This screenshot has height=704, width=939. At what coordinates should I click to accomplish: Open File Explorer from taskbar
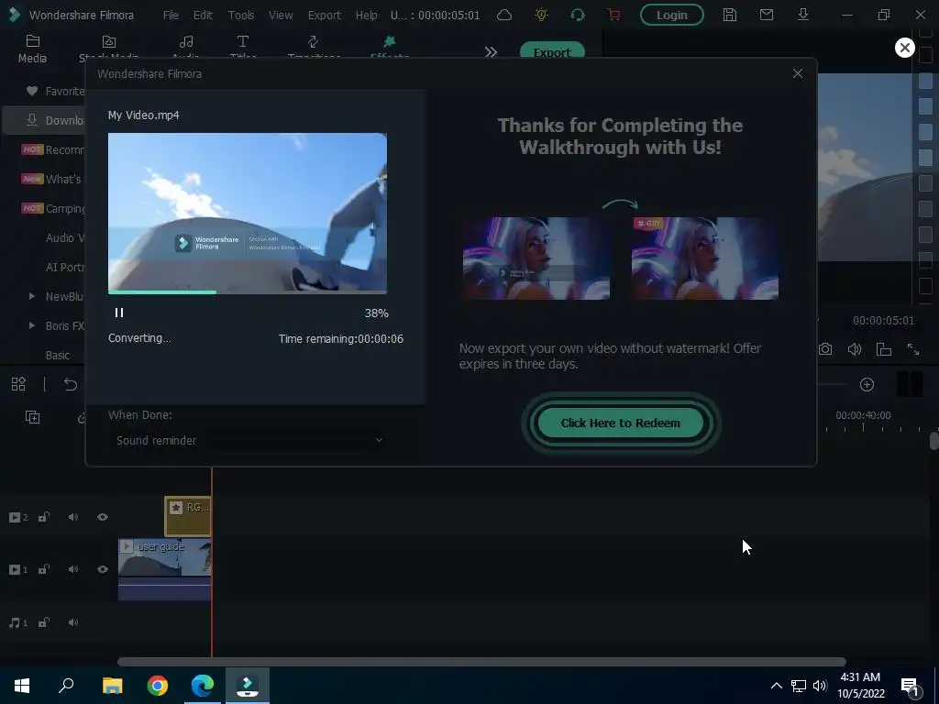(x=112, y=686)
